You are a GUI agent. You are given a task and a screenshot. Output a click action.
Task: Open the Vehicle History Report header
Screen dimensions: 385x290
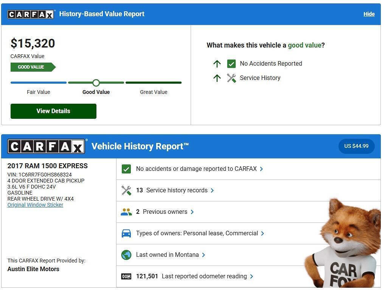tap(140, 146)
